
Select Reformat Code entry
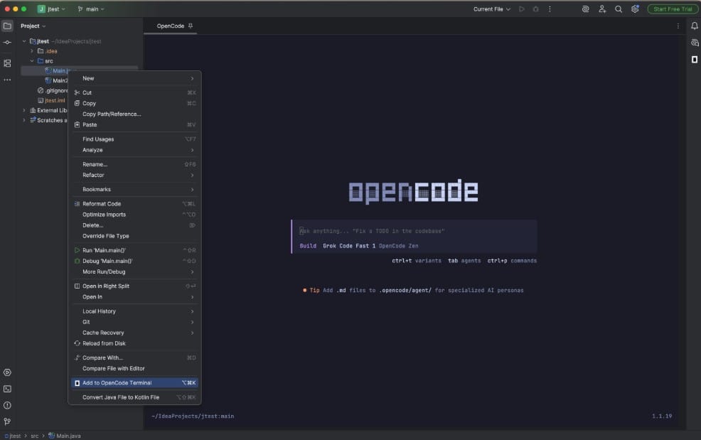tap(134, 204)
